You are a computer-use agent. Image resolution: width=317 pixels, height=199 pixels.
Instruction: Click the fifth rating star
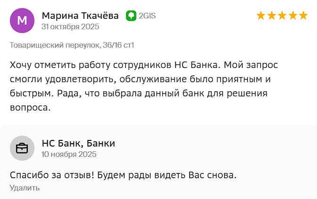tap(303, 16)
